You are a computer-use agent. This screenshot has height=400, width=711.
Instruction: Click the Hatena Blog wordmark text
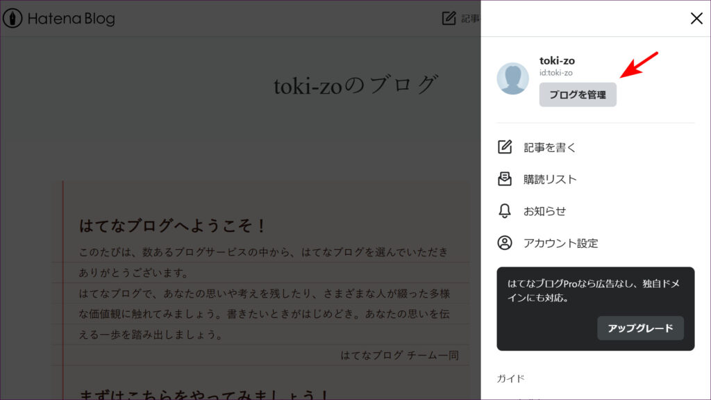pyautogui.click(x=71, y=19)
